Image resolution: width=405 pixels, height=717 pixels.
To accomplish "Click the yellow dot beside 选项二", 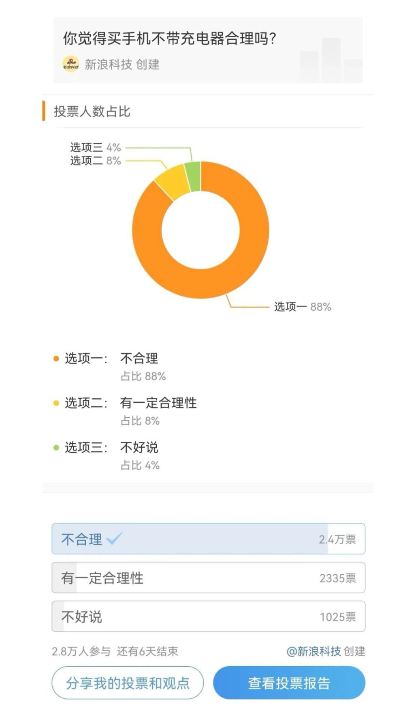I will 56,403.
